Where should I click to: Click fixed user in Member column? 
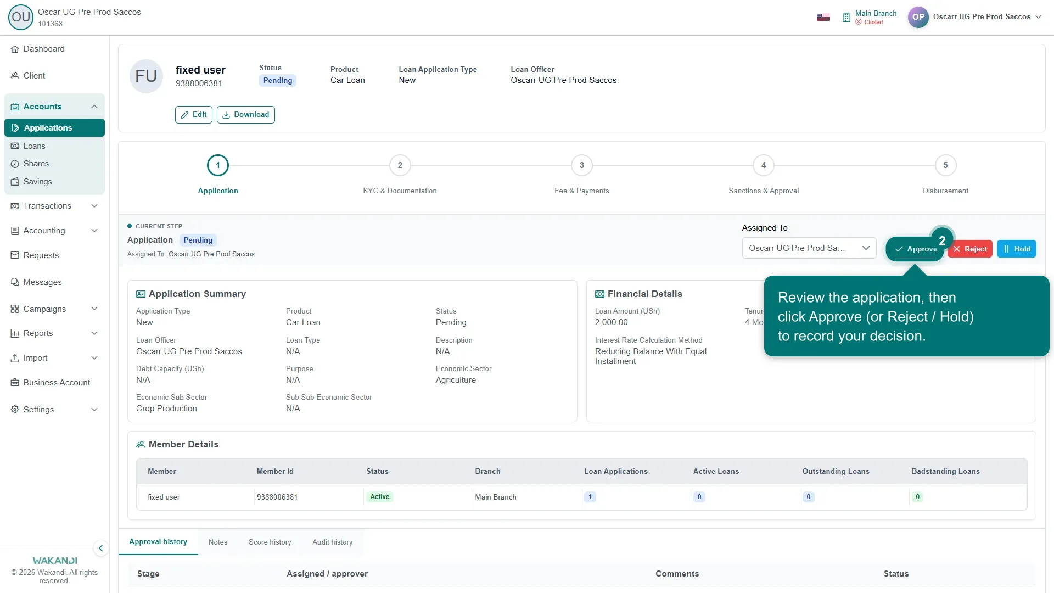164,497
